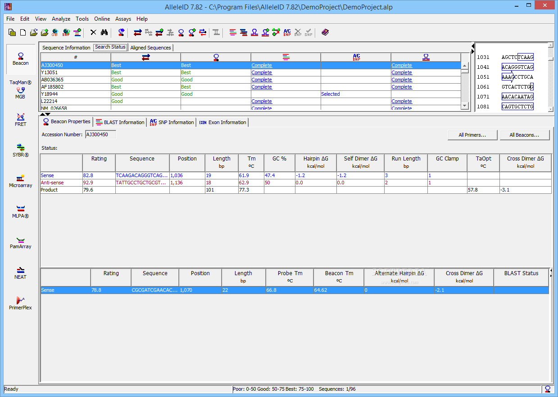Switch to the Aligned Sequences tab
The width and height of the screenshot is (558, 397).
pos(150,48)
